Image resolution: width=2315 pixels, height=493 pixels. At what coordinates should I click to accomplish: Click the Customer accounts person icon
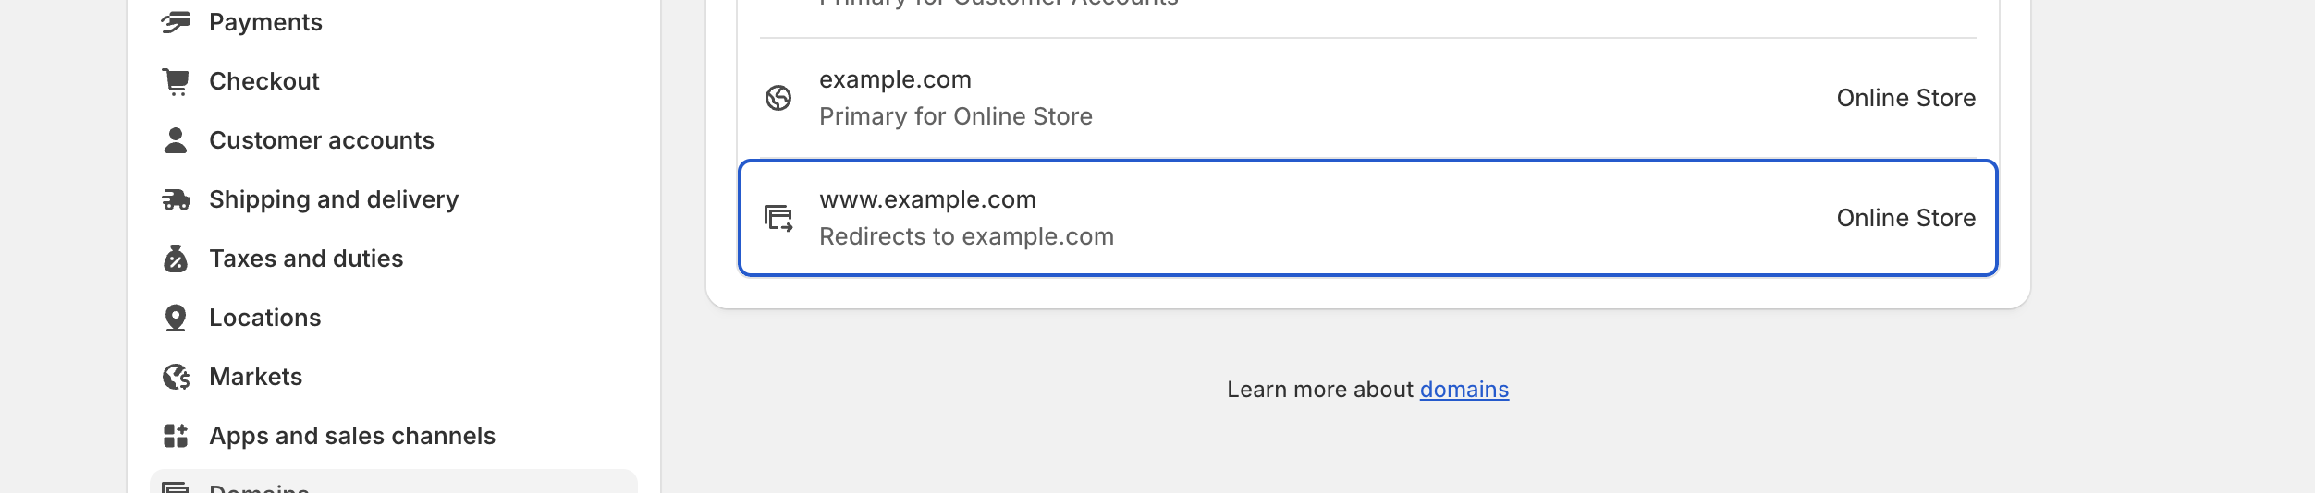click(x=176, y=140)
